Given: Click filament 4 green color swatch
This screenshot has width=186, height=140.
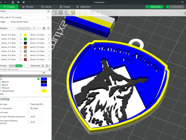Looking at the screenshot, I should [25, 39].
